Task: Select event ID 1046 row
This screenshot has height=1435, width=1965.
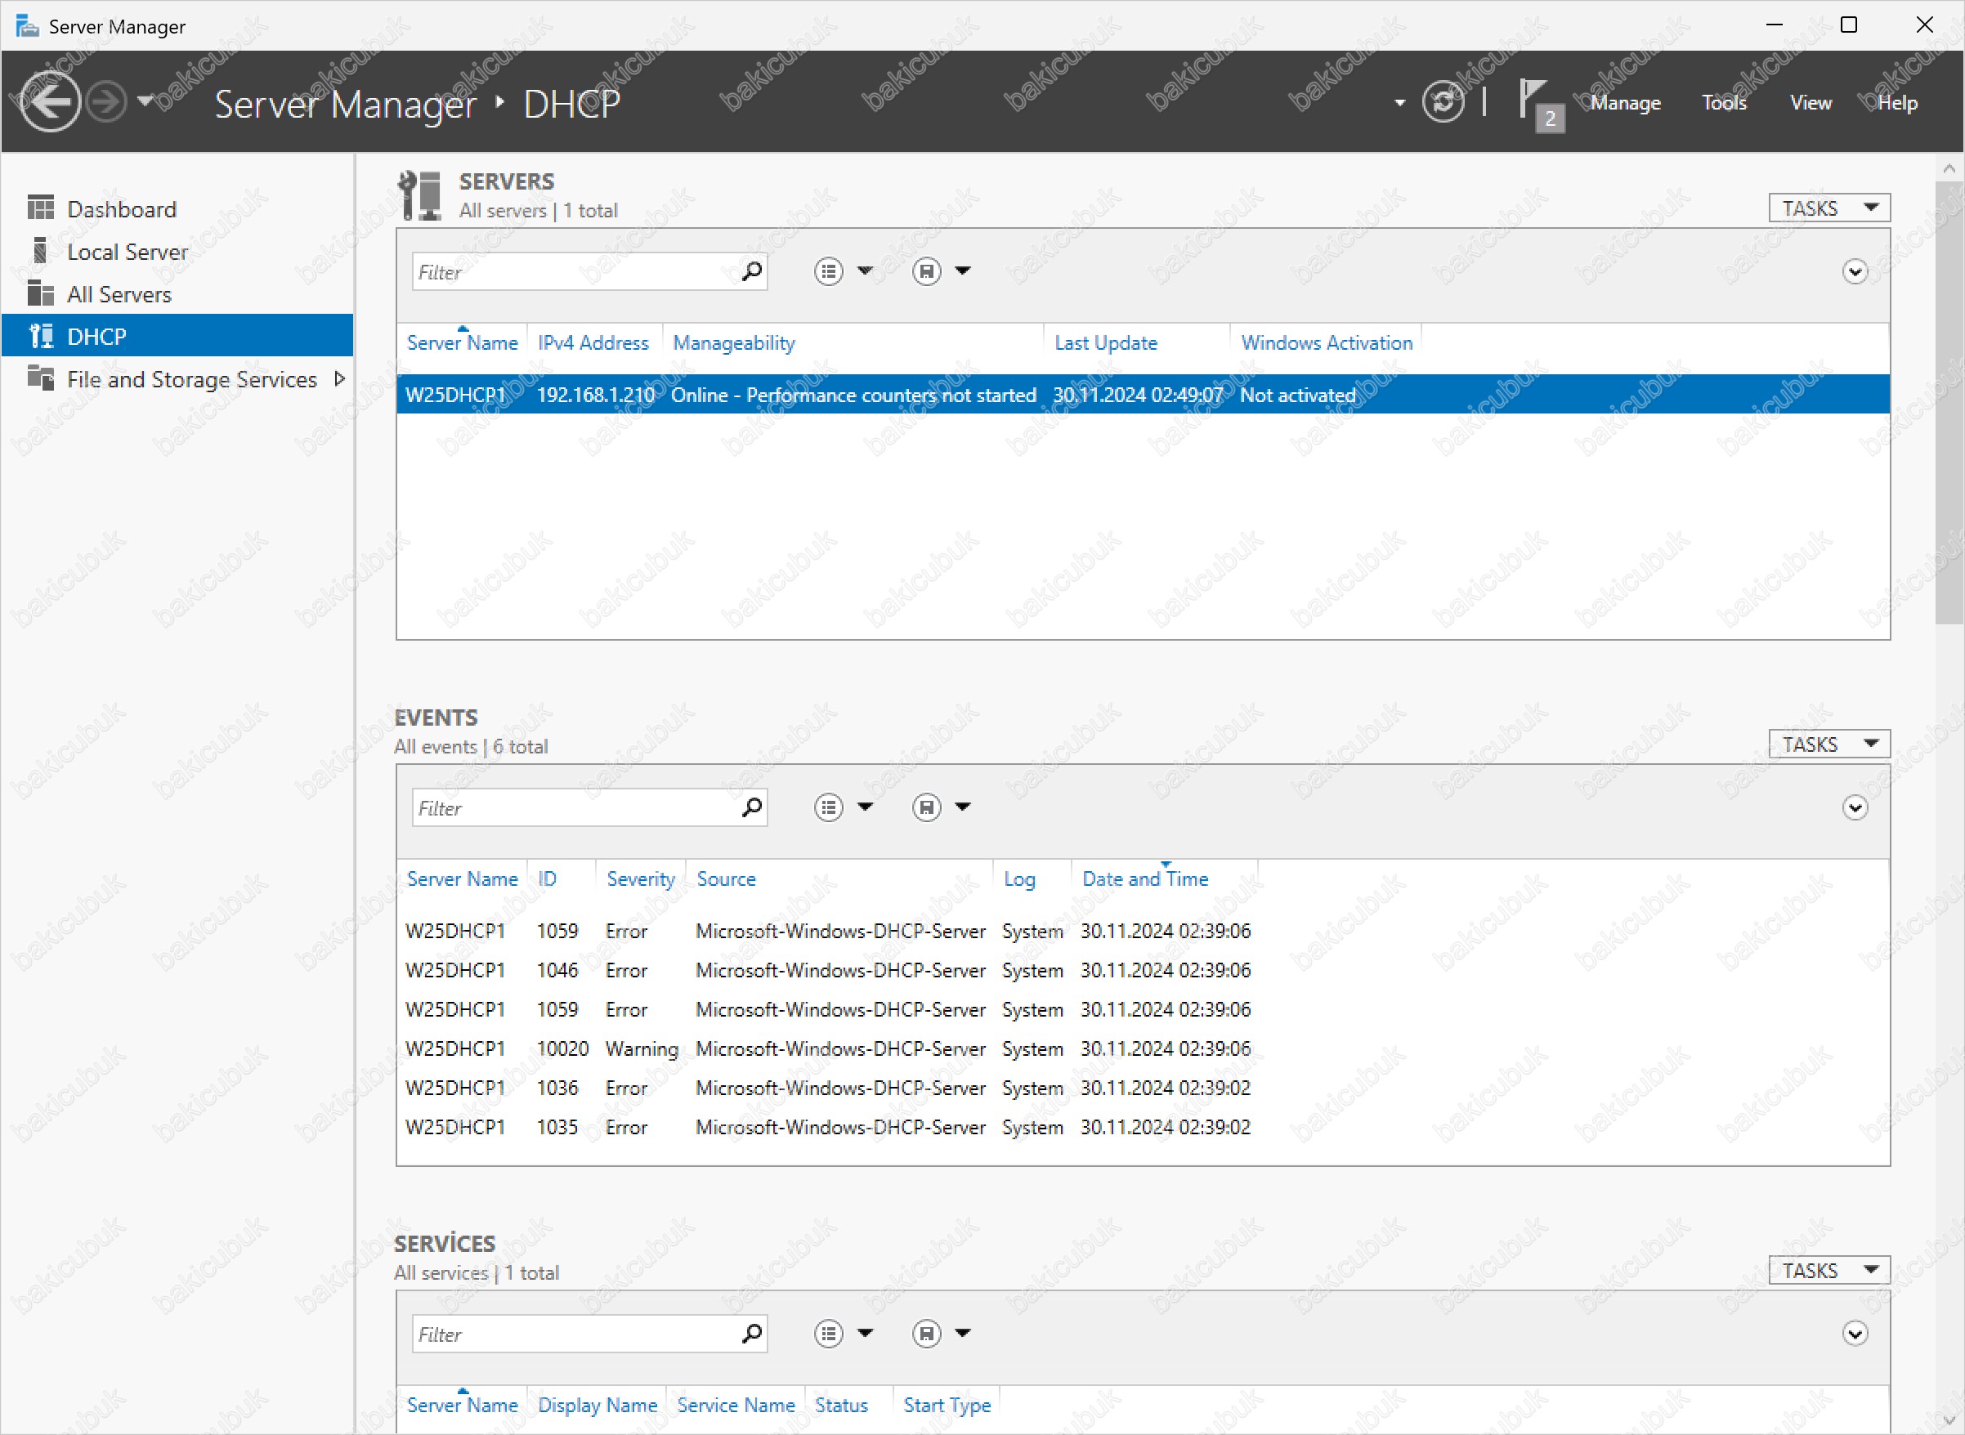Action: point(1144,970)
